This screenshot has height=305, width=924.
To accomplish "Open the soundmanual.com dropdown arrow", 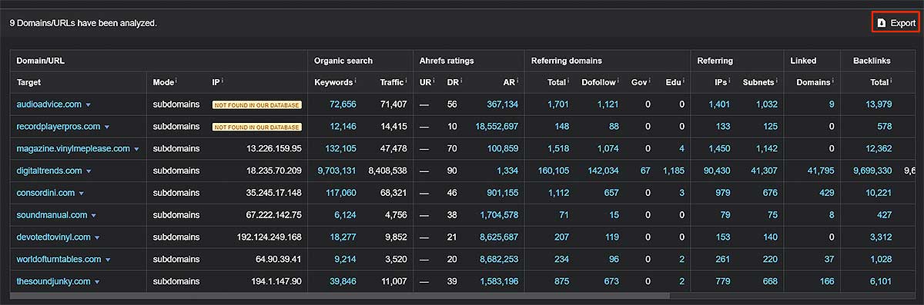I will point(95,216).
